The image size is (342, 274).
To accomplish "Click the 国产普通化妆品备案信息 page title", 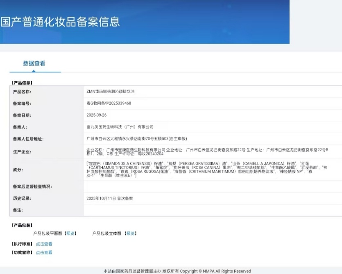I will 60,22.
